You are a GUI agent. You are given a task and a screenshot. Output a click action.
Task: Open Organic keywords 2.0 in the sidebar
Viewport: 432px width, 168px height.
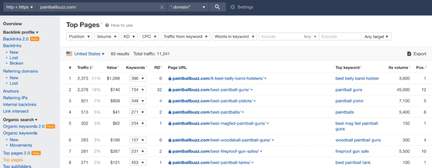pyautogui.click(x=24, y=126)
